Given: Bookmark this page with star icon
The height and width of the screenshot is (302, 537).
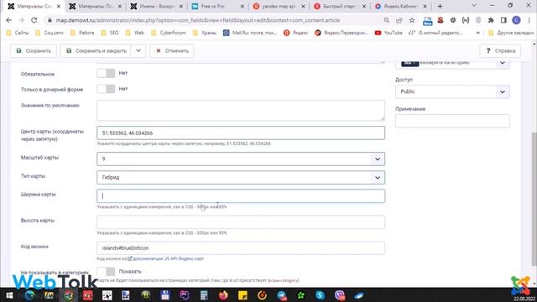Looking at the screenshot, I should [412, 20].
